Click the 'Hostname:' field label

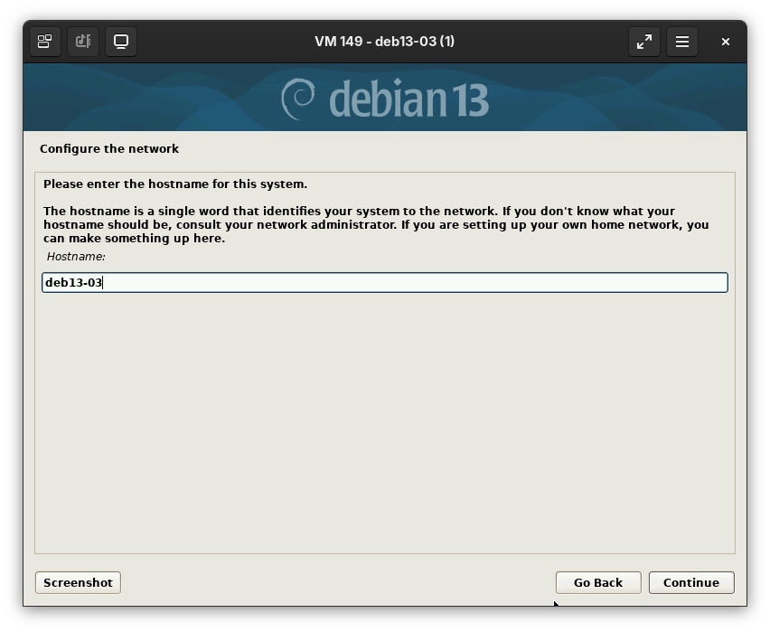(76, 257)
